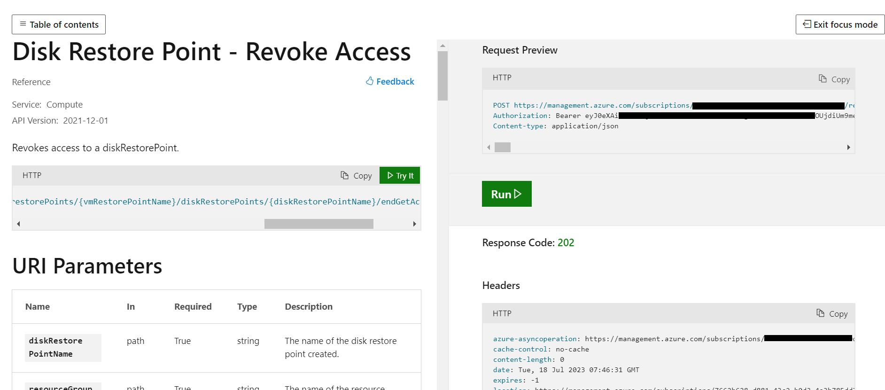Click the Description column header
Screen dimensions: 885x390
click(x=309, y=306)
